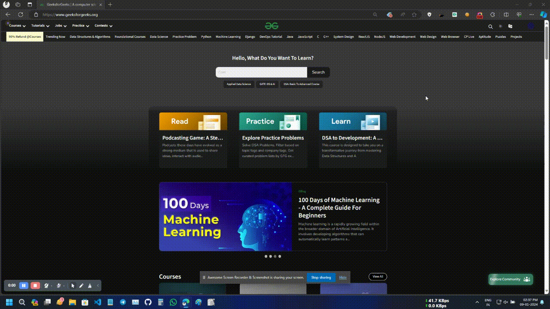550x309 pixels.
Task: Open the Read card banner
Action: (193, 121)
